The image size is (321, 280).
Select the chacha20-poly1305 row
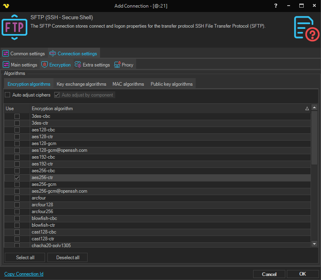click(51, 245)
